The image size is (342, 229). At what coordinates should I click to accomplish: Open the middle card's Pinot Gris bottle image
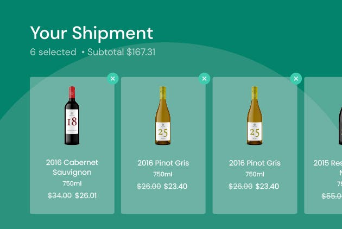163,116
